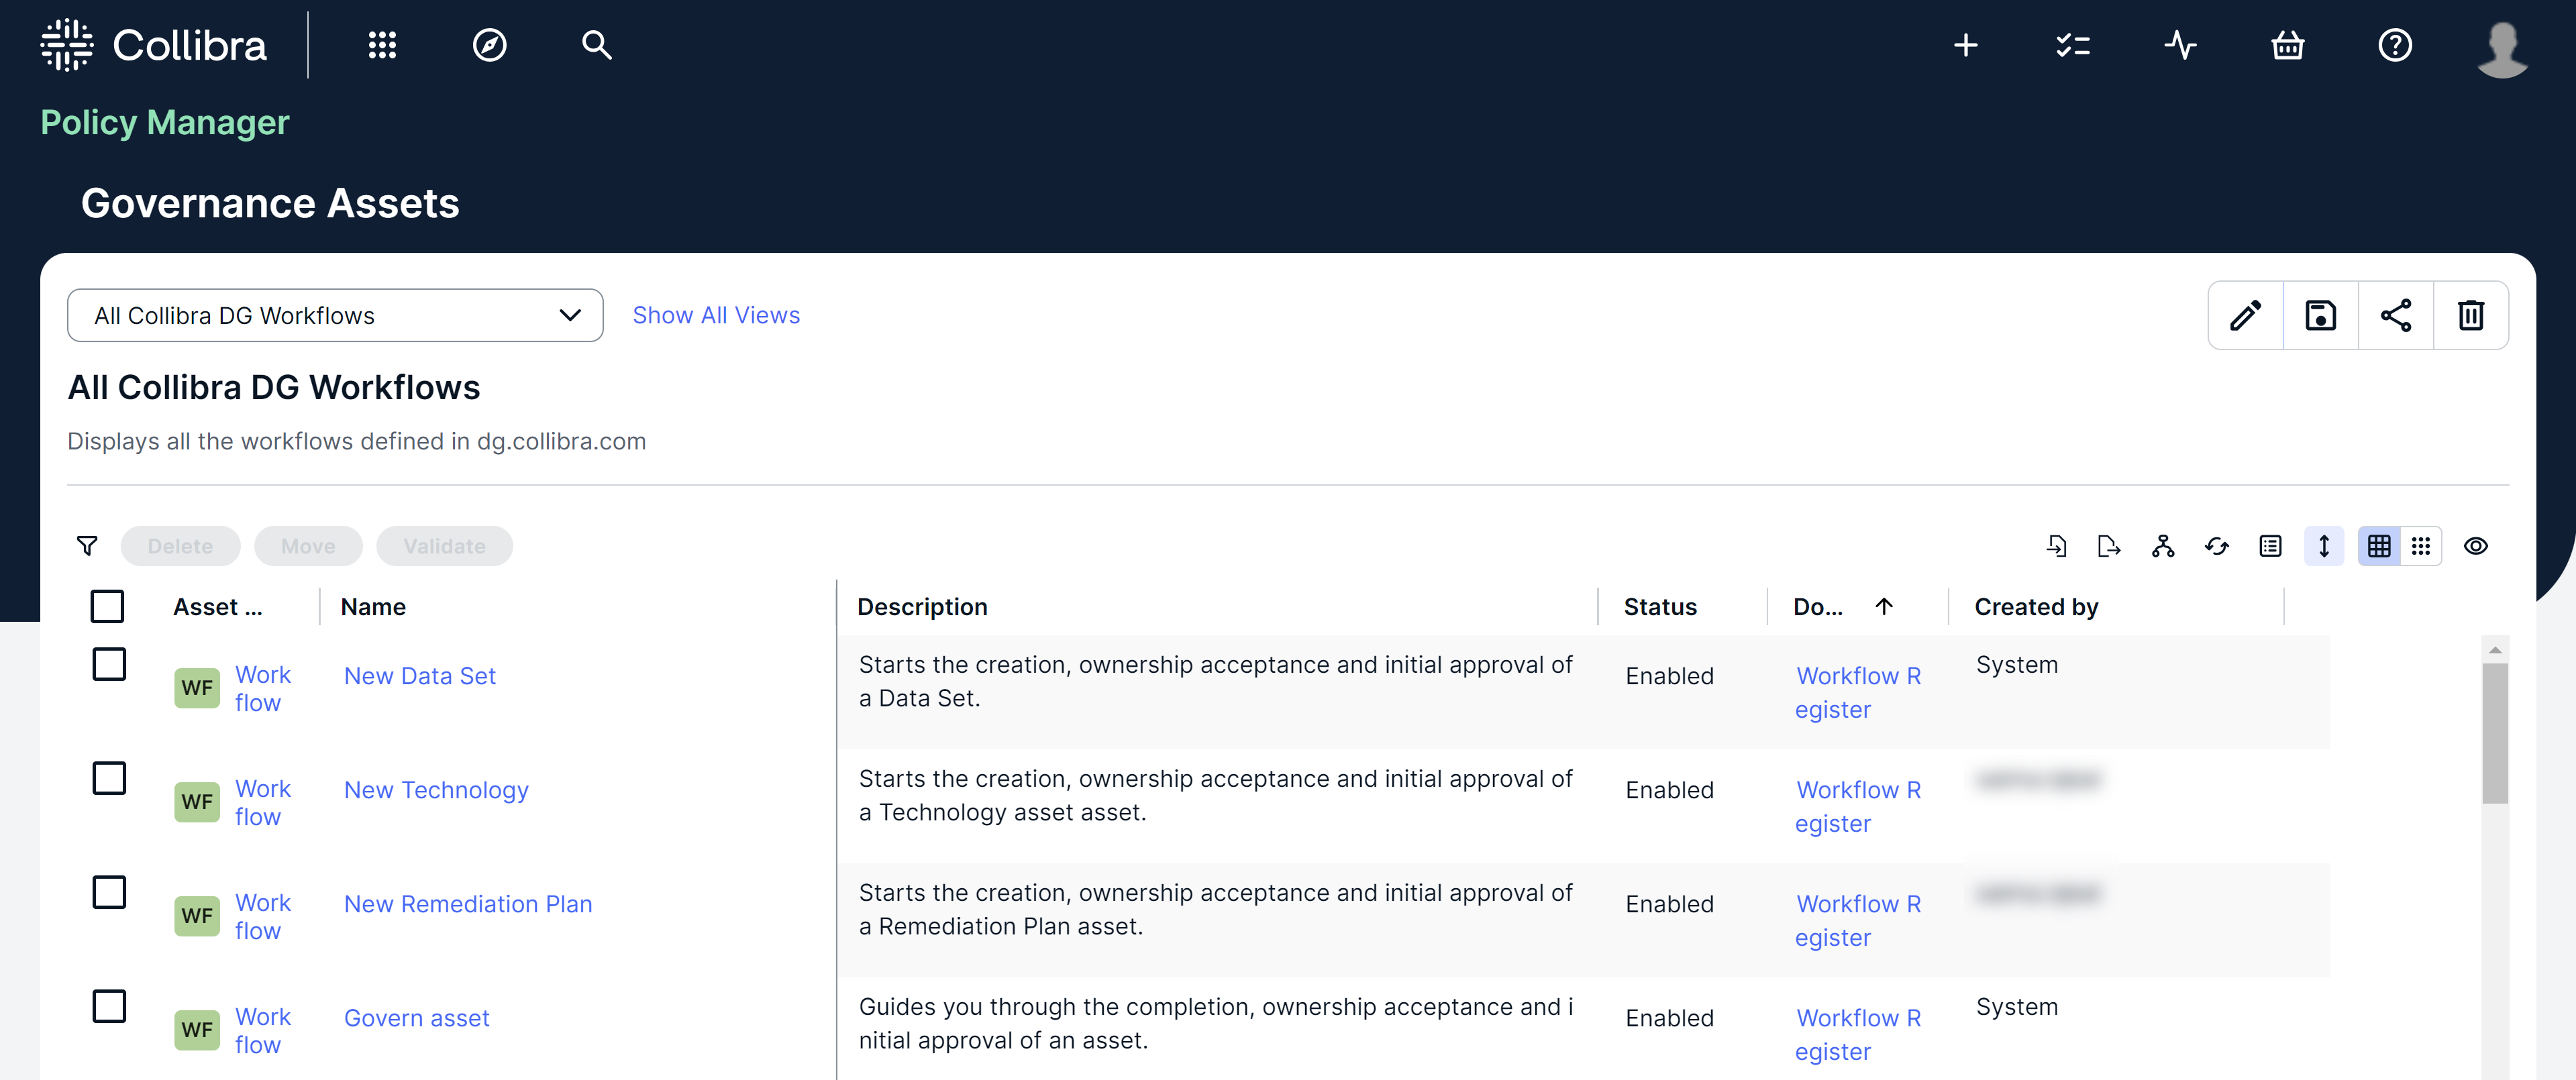Click the share view icon
2576x1080 pixels.
[2395, 315]
